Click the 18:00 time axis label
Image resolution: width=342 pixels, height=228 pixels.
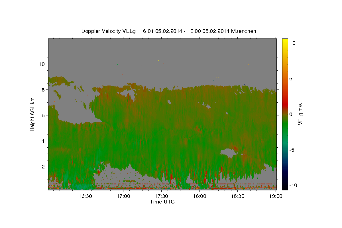(199, 196)
